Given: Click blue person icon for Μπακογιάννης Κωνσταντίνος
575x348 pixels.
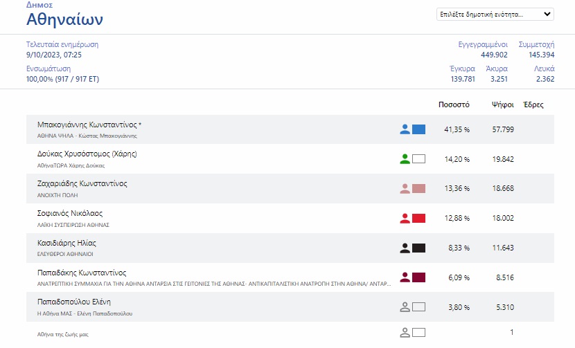Looking at the screenshot, I should pos(405,129).
